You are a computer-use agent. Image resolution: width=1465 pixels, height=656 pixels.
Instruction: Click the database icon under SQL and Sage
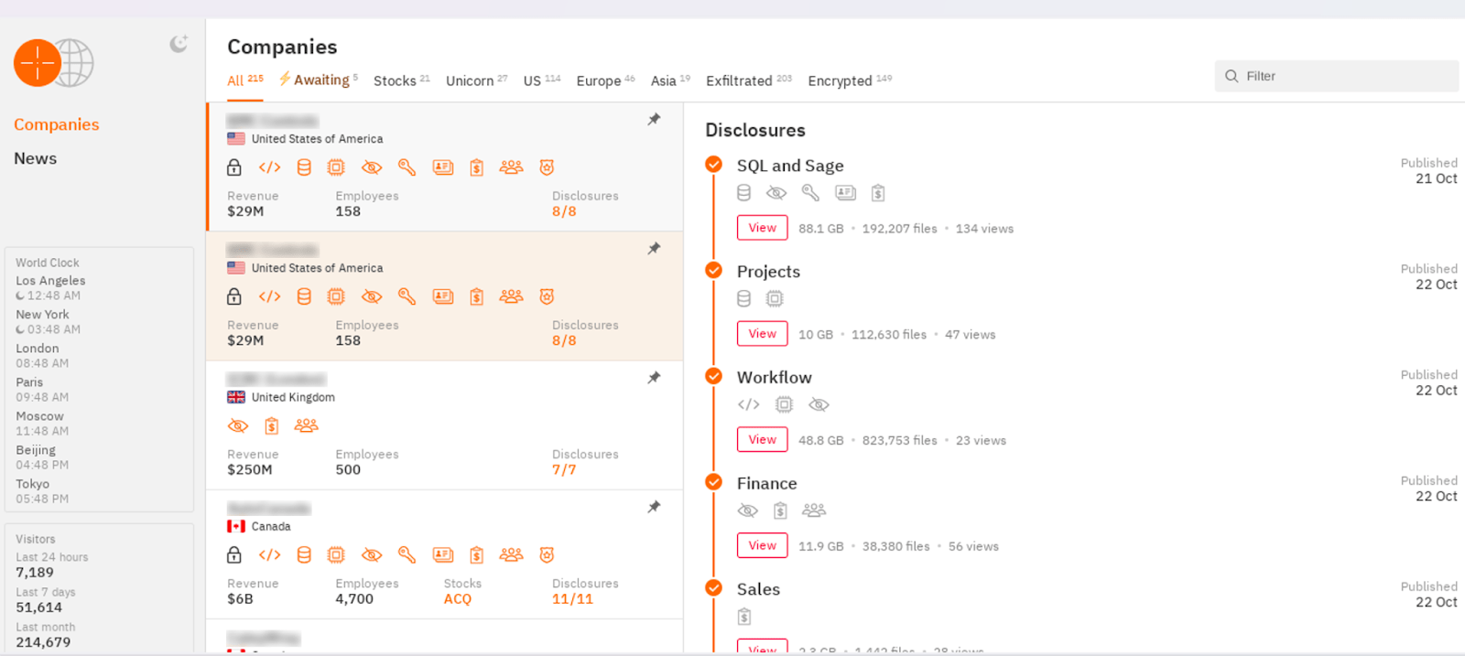click(744, 193)
